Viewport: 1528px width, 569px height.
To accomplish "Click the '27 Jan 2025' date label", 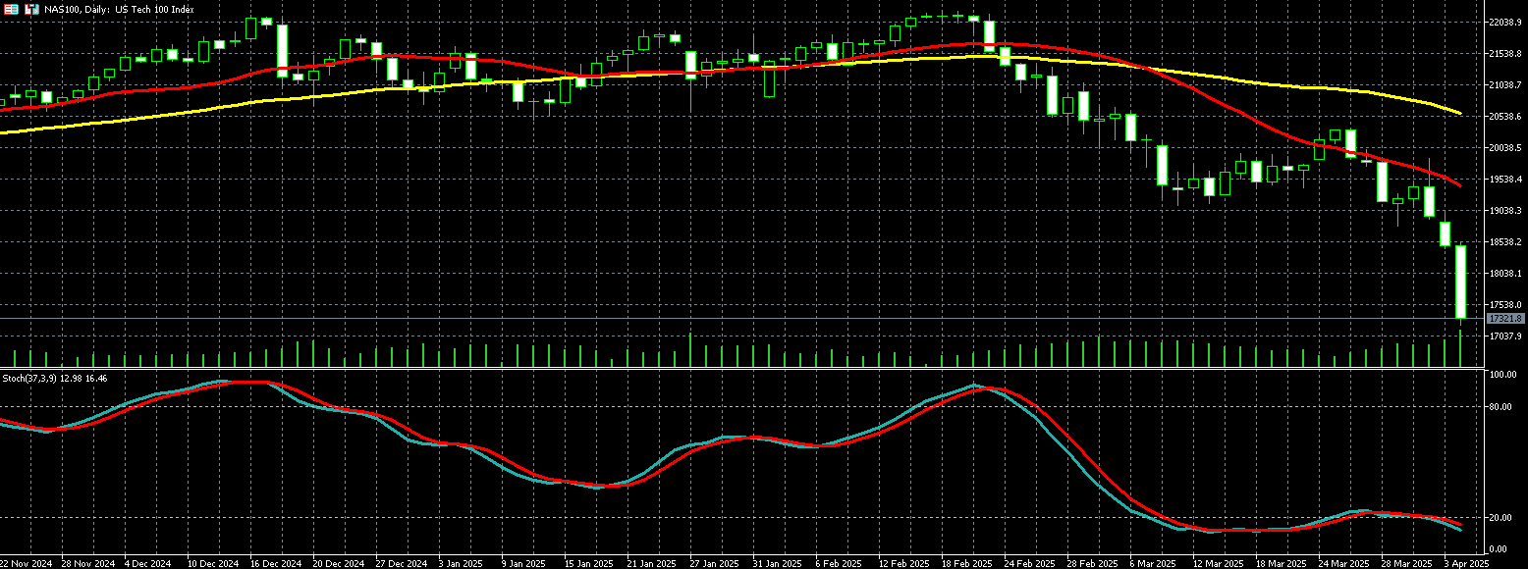I will pyautogui.click(x=715, y=564).
